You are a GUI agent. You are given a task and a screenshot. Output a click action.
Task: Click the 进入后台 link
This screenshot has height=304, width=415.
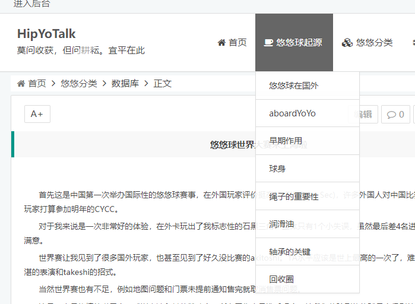click(x=31, y=4)
